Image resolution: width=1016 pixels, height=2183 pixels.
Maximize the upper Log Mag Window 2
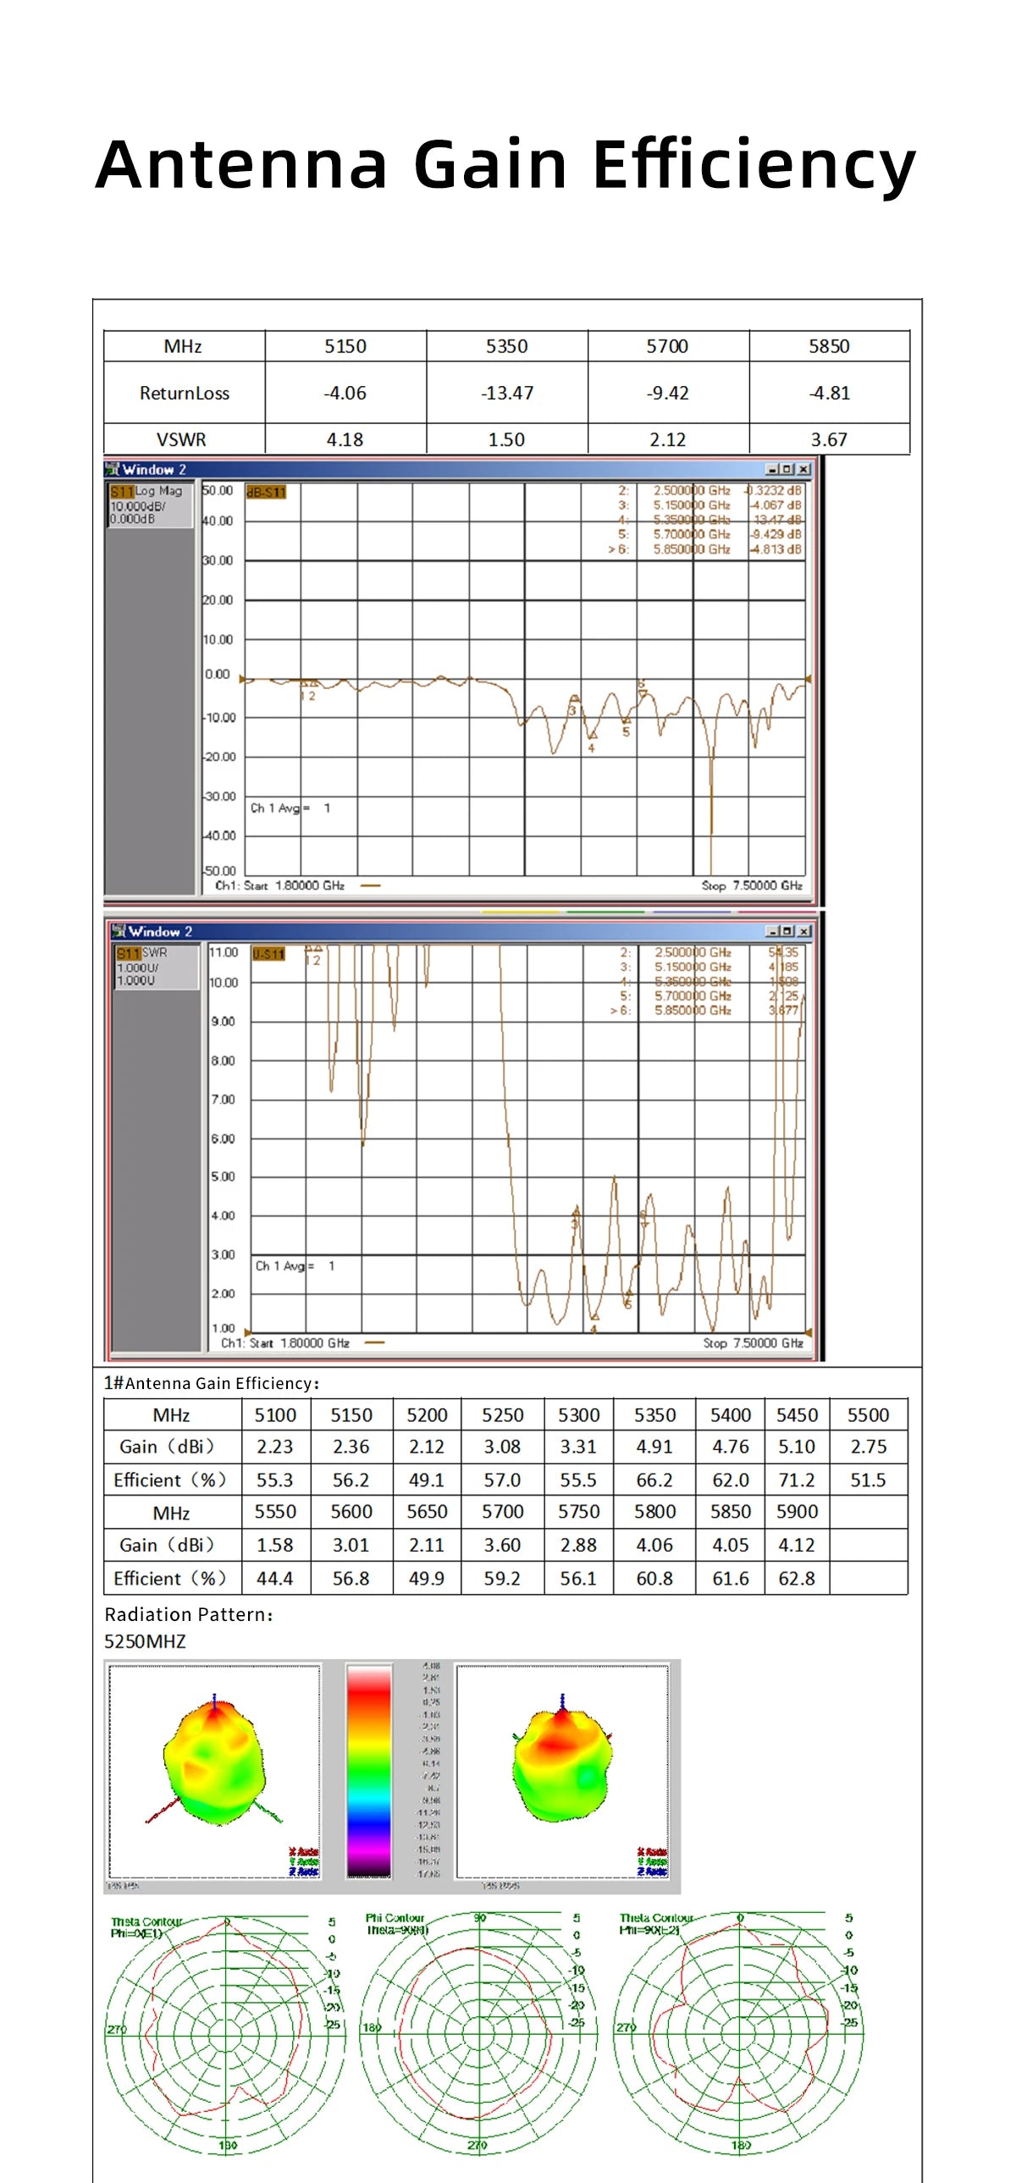click(787, 469)
